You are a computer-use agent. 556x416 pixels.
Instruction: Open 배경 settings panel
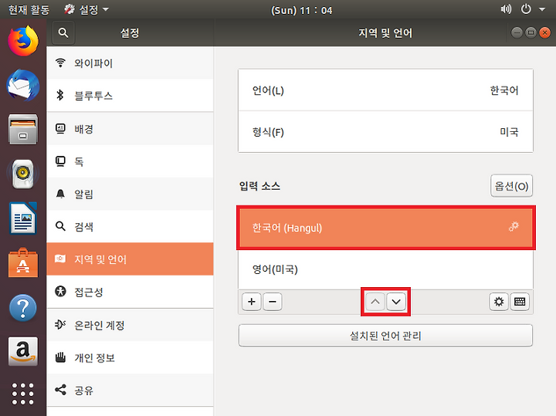coord(131,129)
